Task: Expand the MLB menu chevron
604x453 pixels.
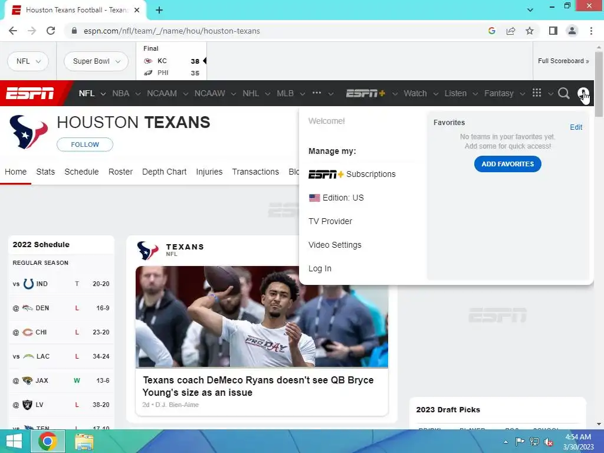Action: 303,94
